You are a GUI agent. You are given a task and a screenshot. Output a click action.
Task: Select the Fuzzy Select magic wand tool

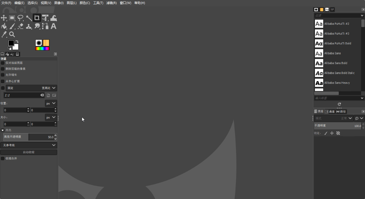click(x=29, y=18)
